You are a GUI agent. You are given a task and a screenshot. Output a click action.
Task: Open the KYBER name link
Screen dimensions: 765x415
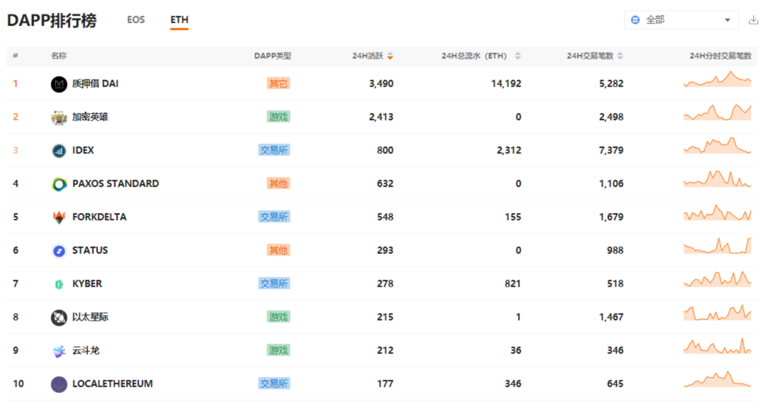[x=87, y=284]
